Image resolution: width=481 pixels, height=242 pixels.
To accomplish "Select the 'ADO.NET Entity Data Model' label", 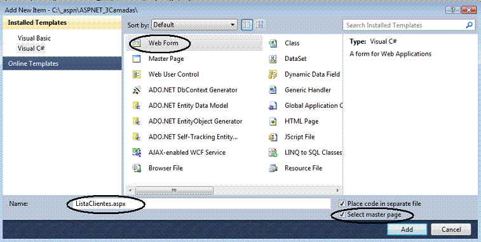I will pyautogui.click(x=188, y=106).
